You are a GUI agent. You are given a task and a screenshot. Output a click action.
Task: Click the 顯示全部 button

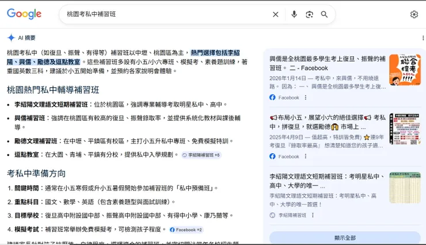pyautogui.click(x=345, y=238)
